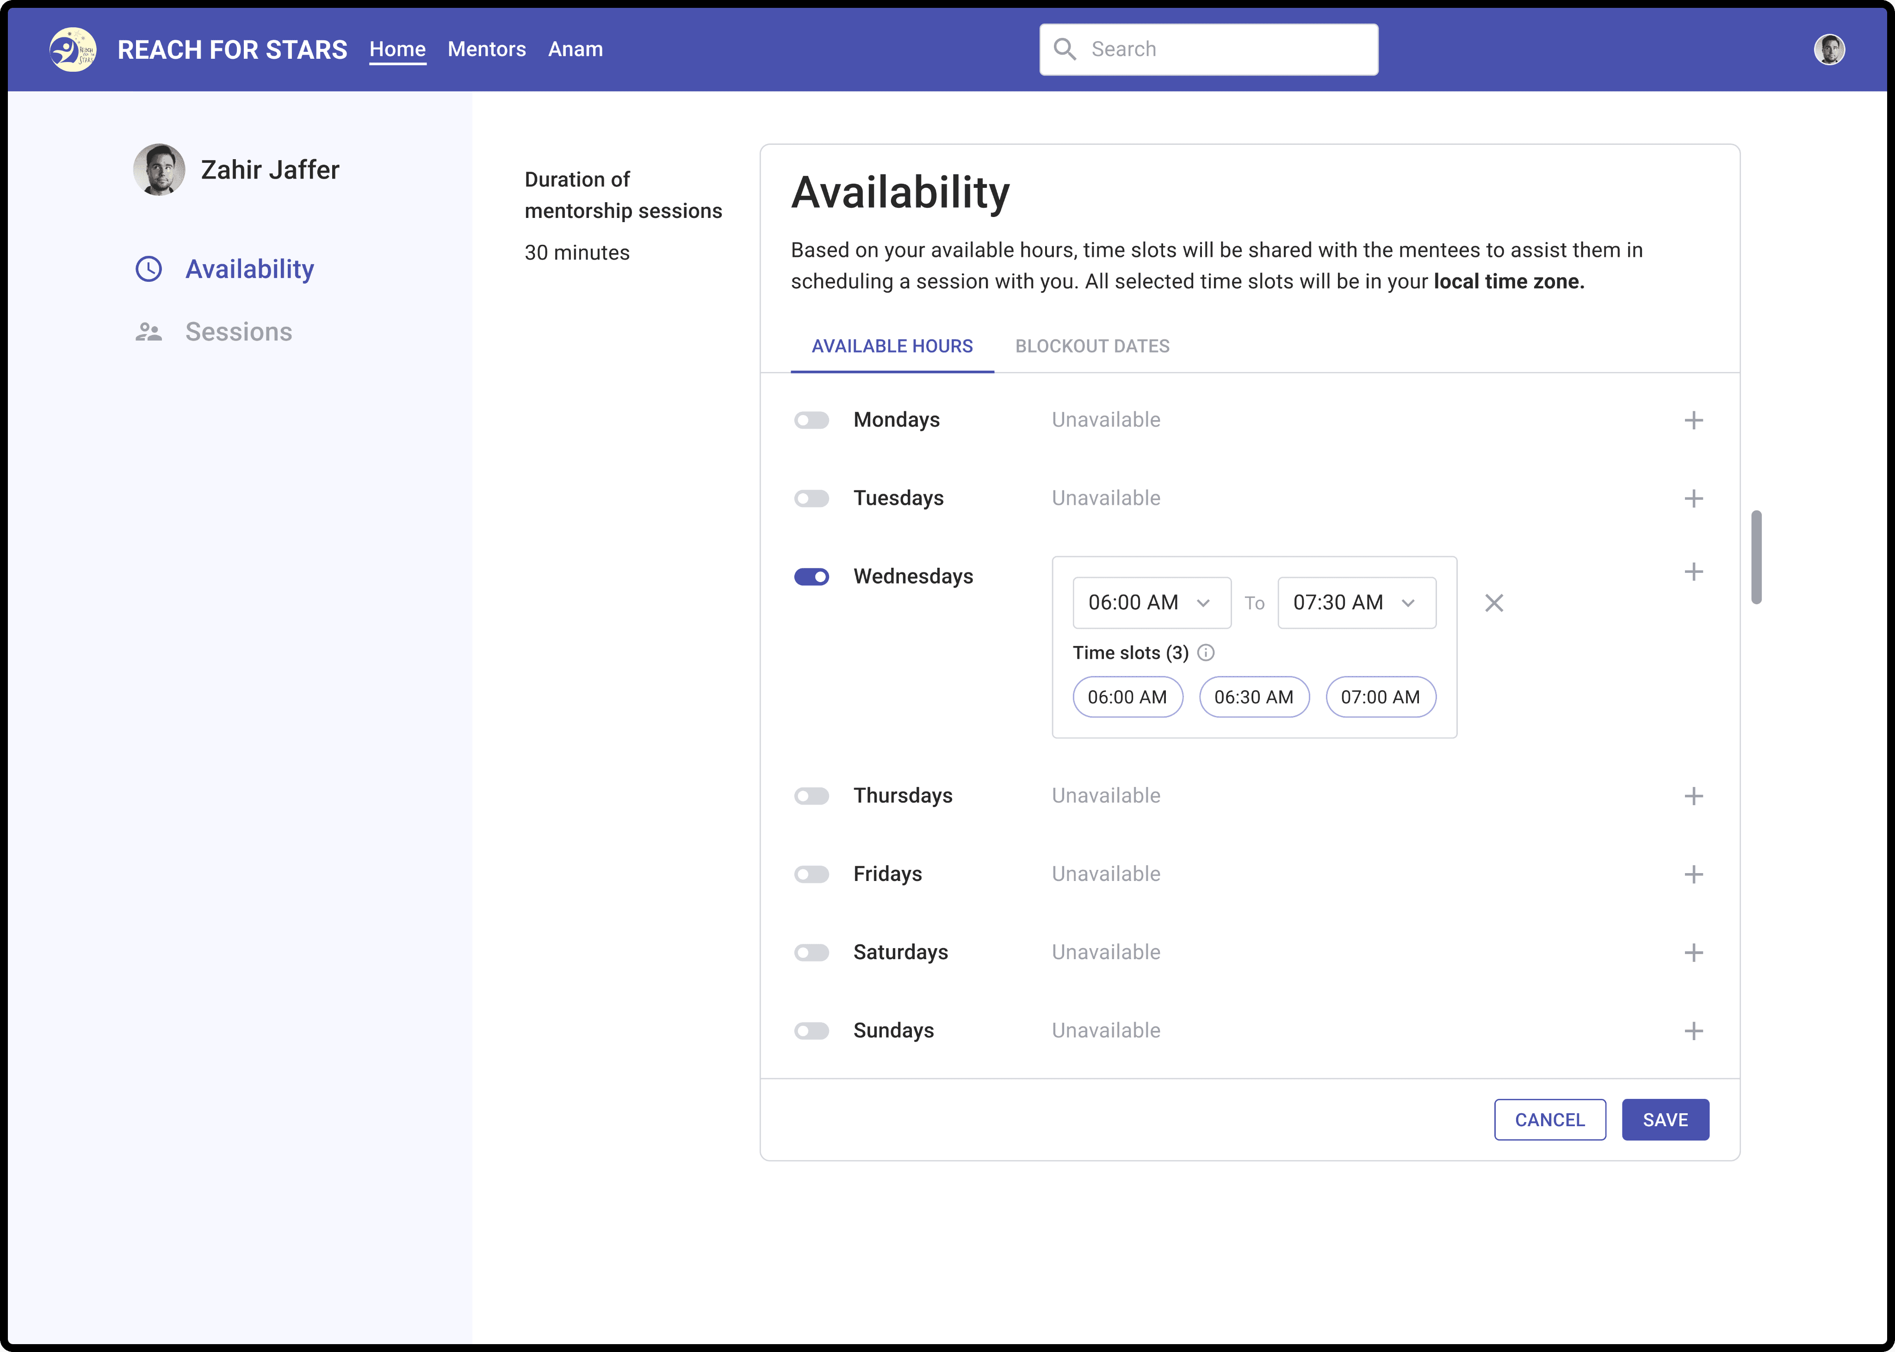Turn on the Saturdays toggle

(x=811, y=952)
